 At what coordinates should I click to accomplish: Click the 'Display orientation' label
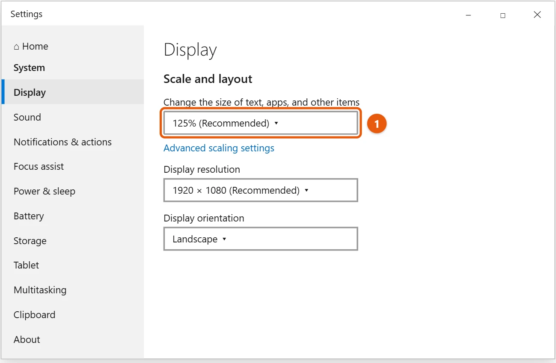(204, 218)
